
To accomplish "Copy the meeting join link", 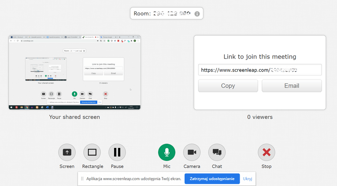I will point(228,86).
